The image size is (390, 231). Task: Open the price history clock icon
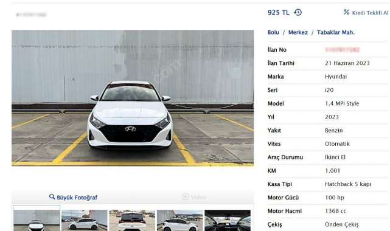[298, 12]
